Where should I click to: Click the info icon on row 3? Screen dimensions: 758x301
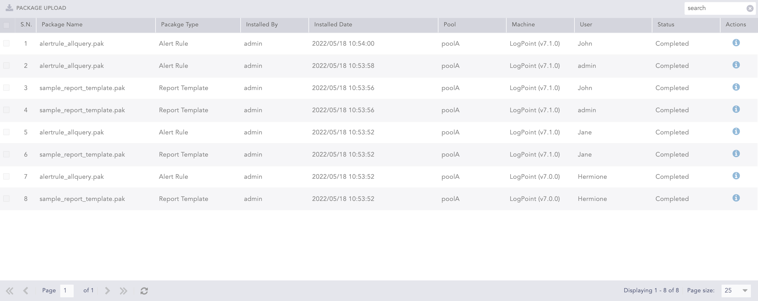tap(736, 87)
